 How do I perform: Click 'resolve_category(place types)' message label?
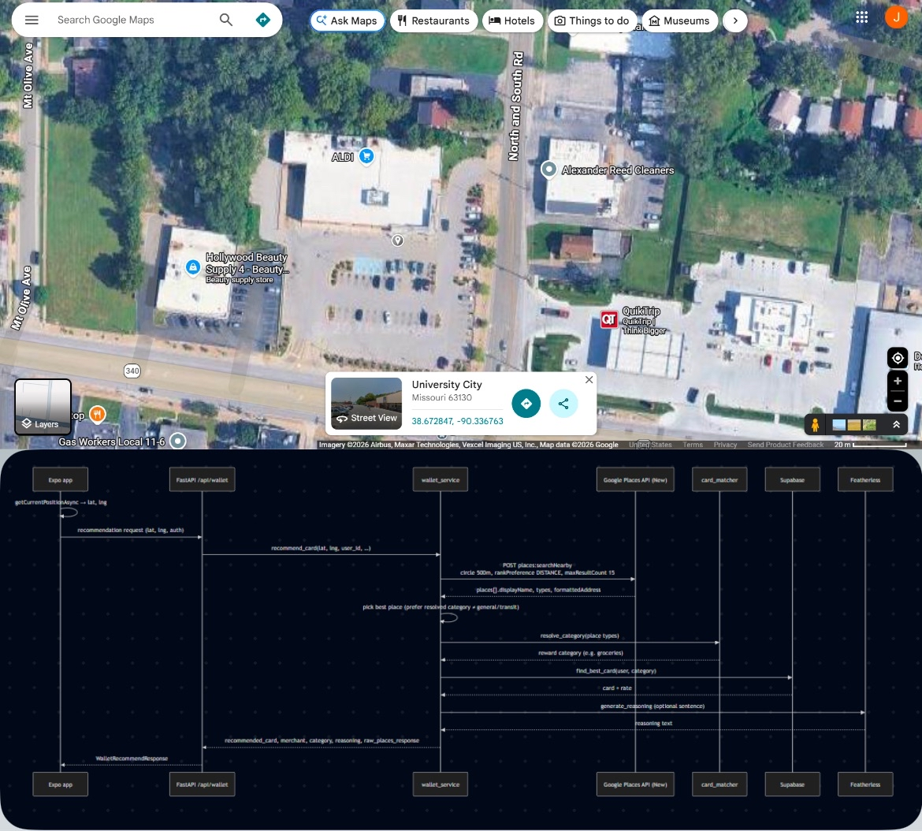(x=580, y=635)
